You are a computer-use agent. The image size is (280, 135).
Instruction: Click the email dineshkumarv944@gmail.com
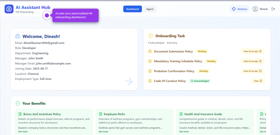44,43
